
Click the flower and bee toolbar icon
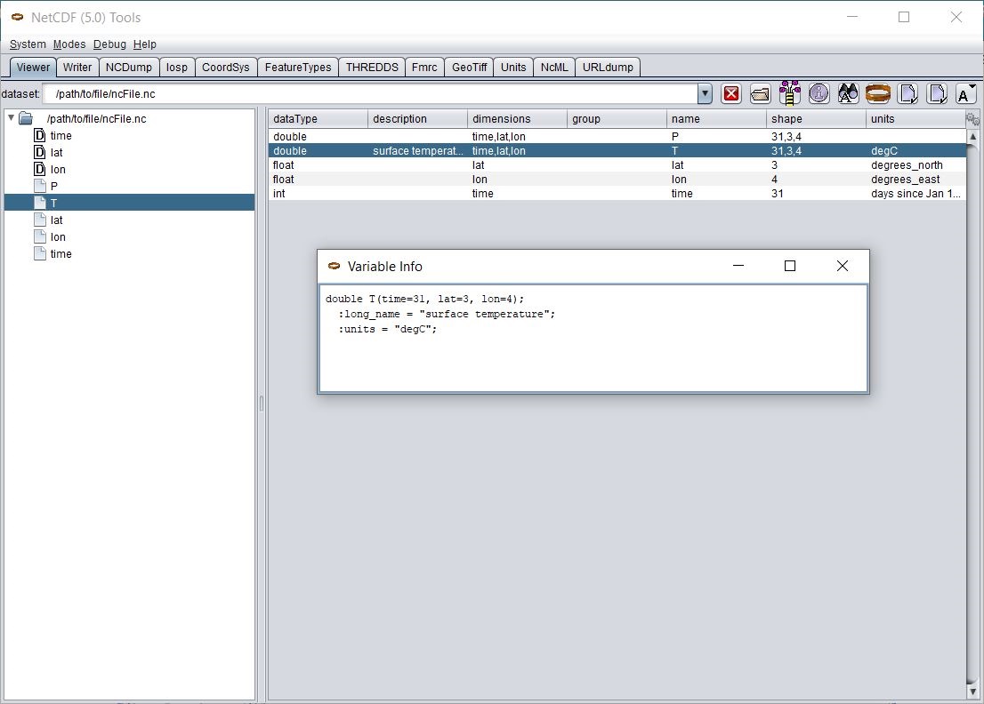789,92
